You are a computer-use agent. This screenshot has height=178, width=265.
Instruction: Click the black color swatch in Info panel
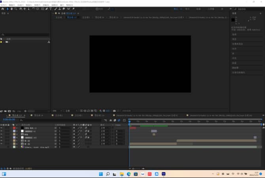pyautogui.click(x=233, y=20)
